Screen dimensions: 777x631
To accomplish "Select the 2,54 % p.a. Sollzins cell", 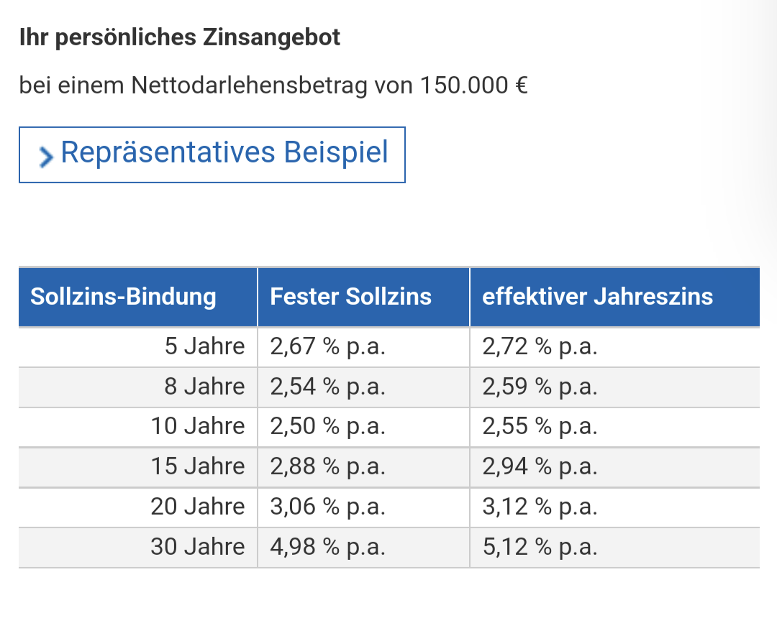I will coord(327,387).
